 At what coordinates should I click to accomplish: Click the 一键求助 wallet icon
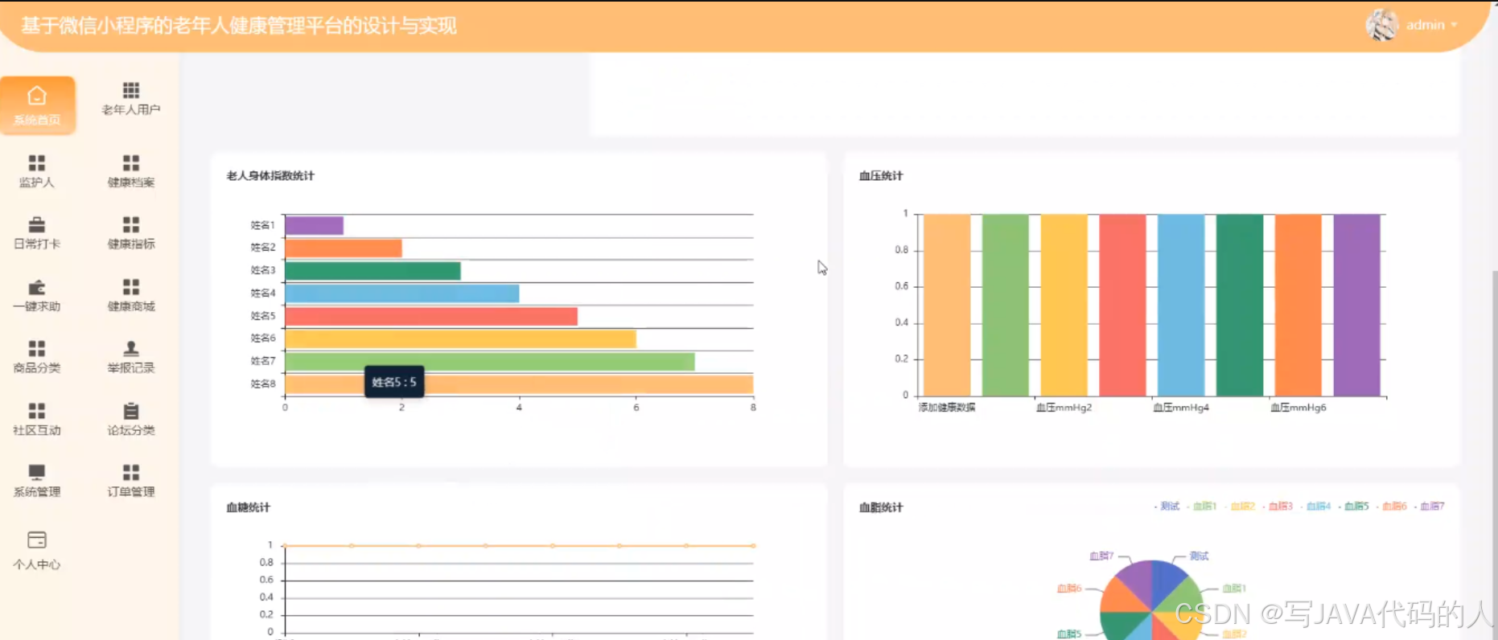coord(37,287)
